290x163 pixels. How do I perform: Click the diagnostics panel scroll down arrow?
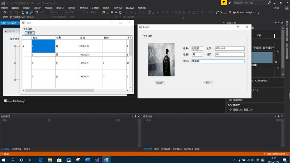[x=283, y=74]
